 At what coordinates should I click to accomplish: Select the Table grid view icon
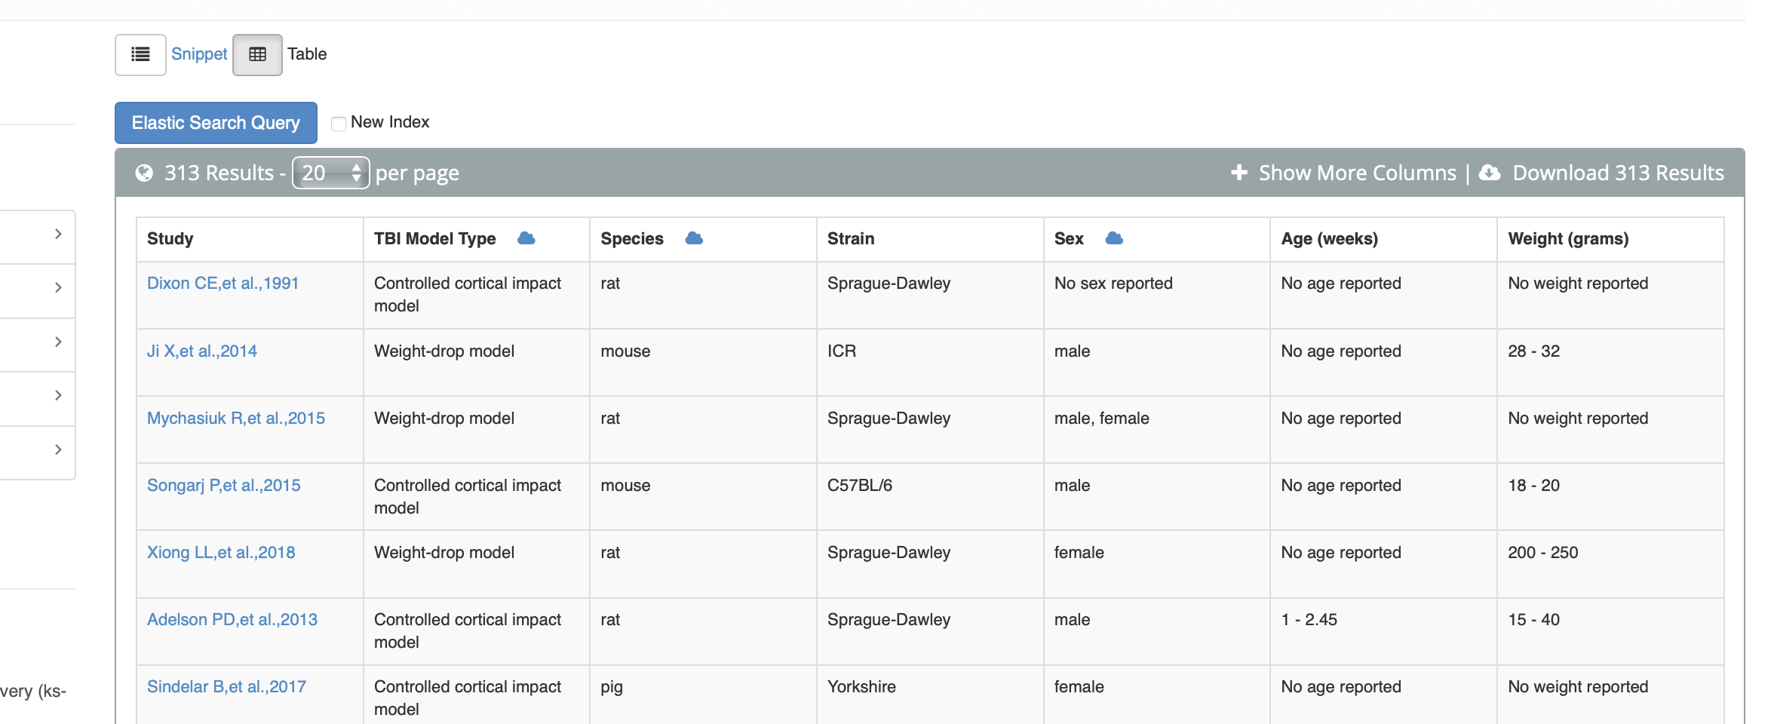257,54
